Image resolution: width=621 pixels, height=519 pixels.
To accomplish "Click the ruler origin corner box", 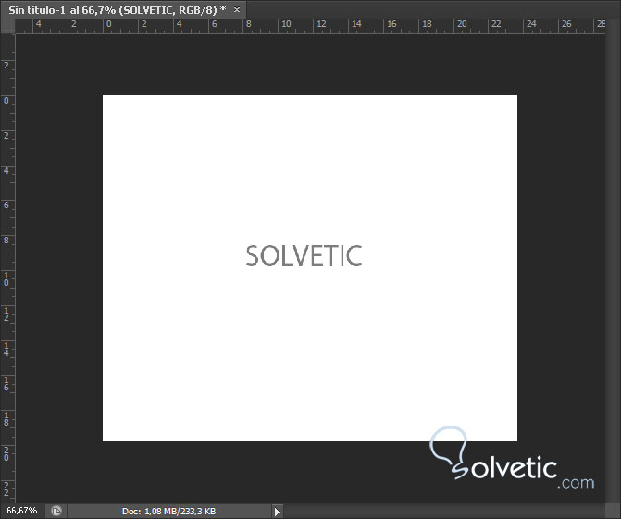I will [x=7, y=27].
